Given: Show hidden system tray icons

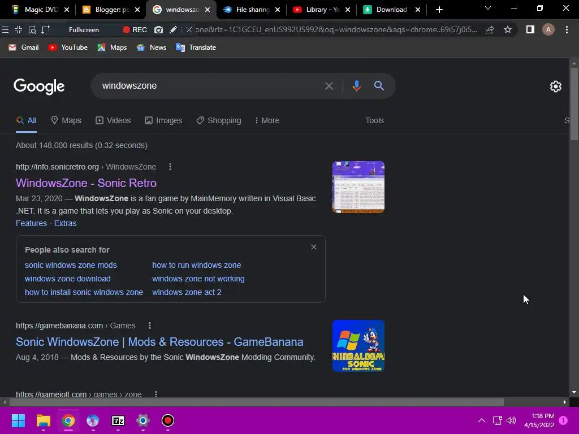Looking at the screenshot, I should 482,420.
